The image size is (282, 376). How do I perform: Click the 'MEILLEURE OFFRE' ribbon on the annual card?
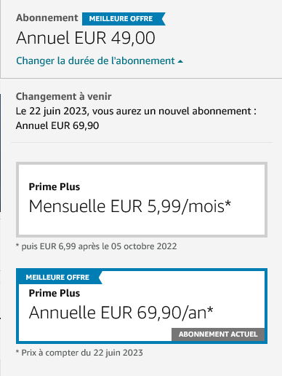pos(59,277)
